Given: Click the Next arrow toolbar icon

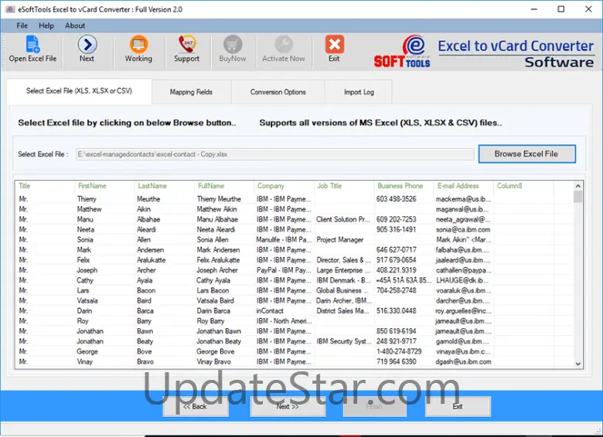Looking at the screenshot, I should tap(87, 44).
